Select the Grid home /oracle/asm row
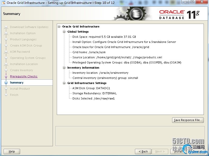Image resolution: width=209 pixels, height=156 pixels. click(x=89, y=52)
